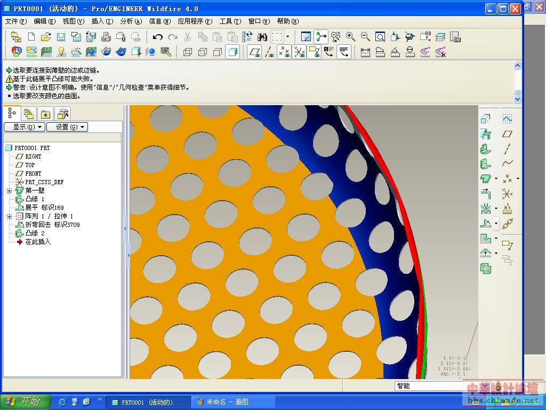Toggle coordinate systems display
546x410 pixels.
pos(299,52)
